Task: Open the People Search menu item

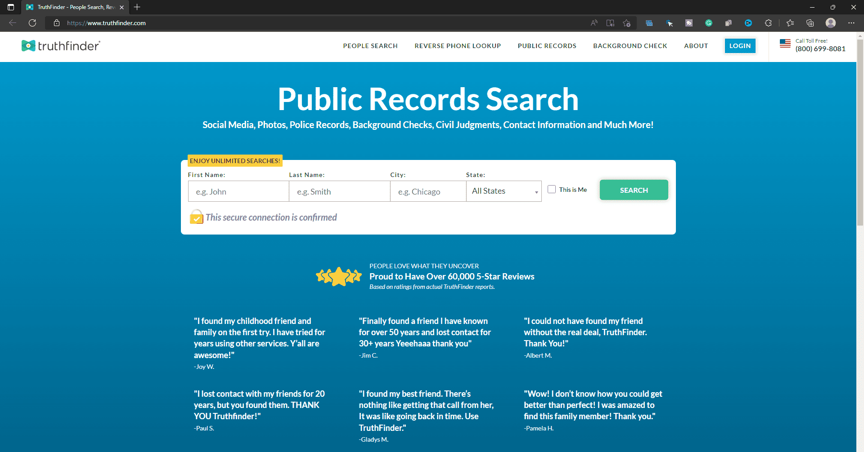Action: [x=370, y=46]
